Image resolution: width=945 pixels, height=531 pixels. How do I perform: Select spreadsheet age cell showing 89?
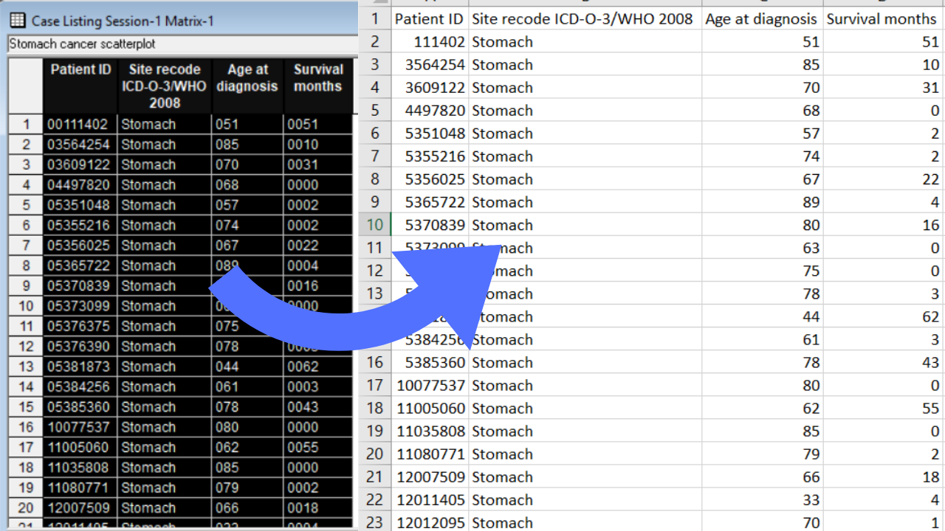pos(762,202)
